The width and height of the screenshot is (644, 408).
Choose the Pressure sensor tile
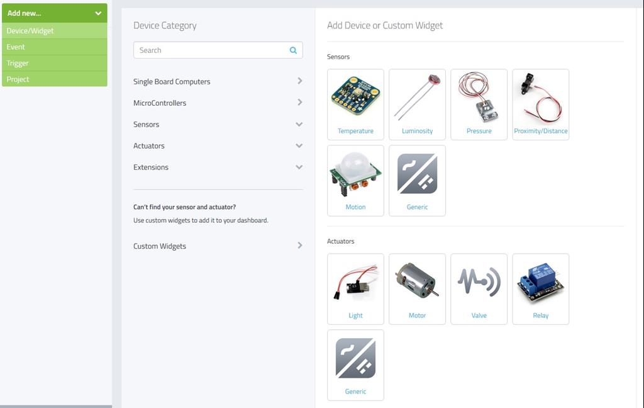[479, 104]
